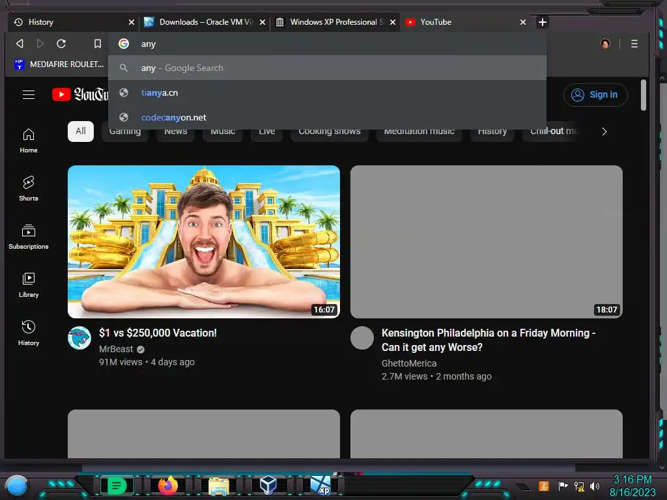This screenshot has width=667, height=500.
Task: Click the orange Java tray icon
Action: coord(544,486)
